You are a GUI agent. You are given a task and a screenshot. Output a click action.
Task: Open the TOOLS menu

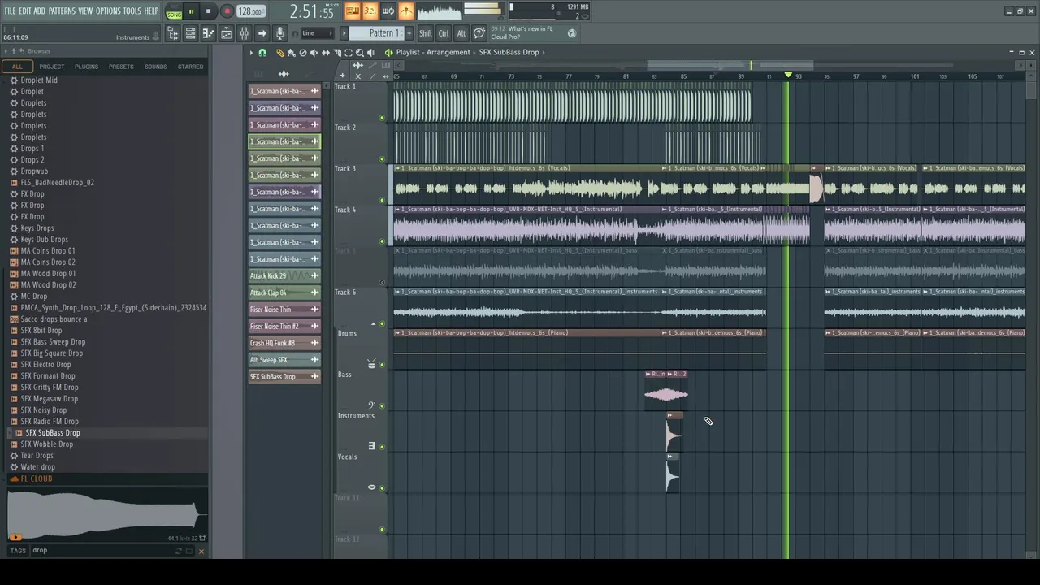tap(132, 11)
